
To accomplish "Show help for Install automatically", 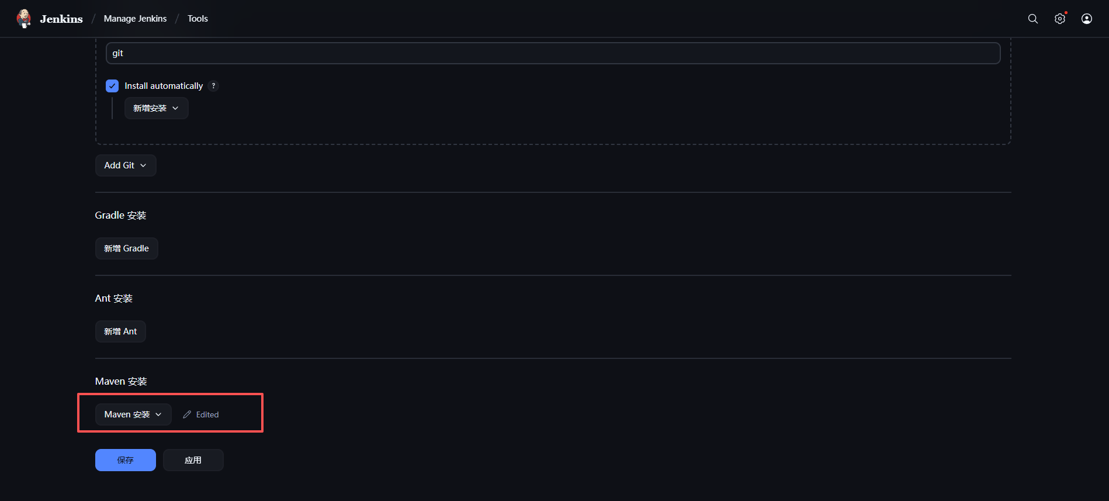I will [214, 86].
